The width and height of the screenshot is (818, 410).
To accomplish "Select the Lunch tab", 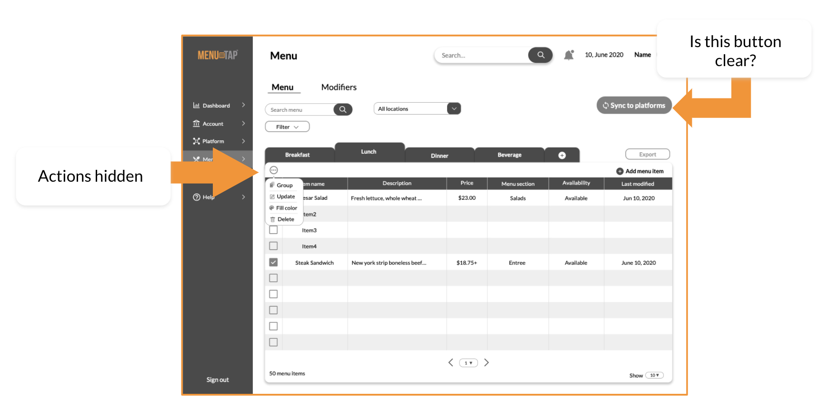I will pyautogui.click(x=369, y=152).
